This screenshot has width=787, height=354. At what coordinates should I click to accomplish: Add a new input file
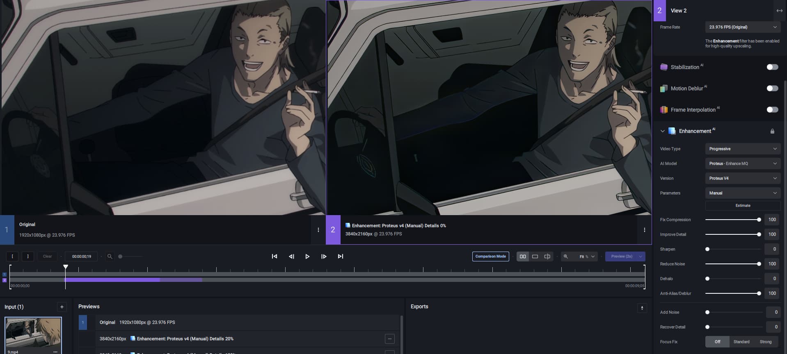[62, 307]
